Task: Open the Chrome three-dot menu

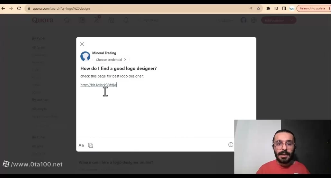Action: coord(328,8)
